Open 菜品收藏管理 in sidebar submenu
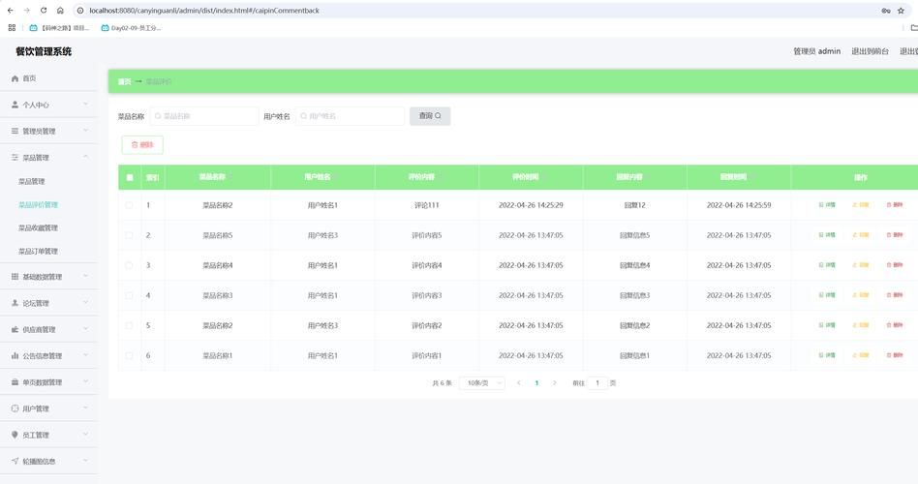 point(38,228)
